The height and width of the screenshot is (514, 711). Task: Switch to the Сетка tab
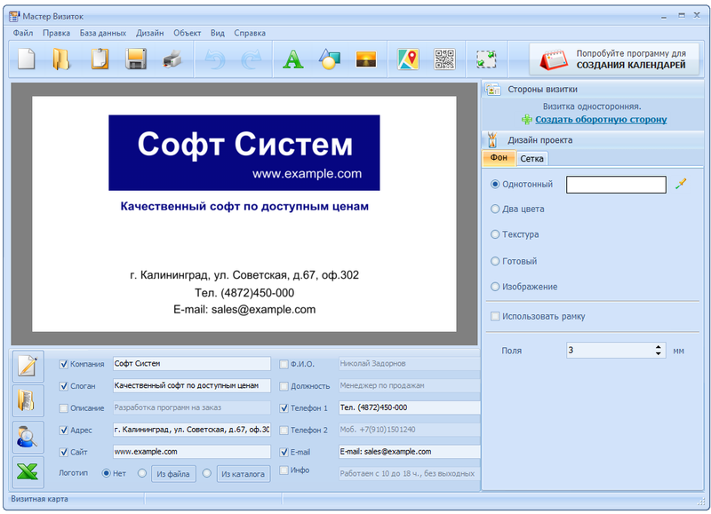(x=531, y=158)
